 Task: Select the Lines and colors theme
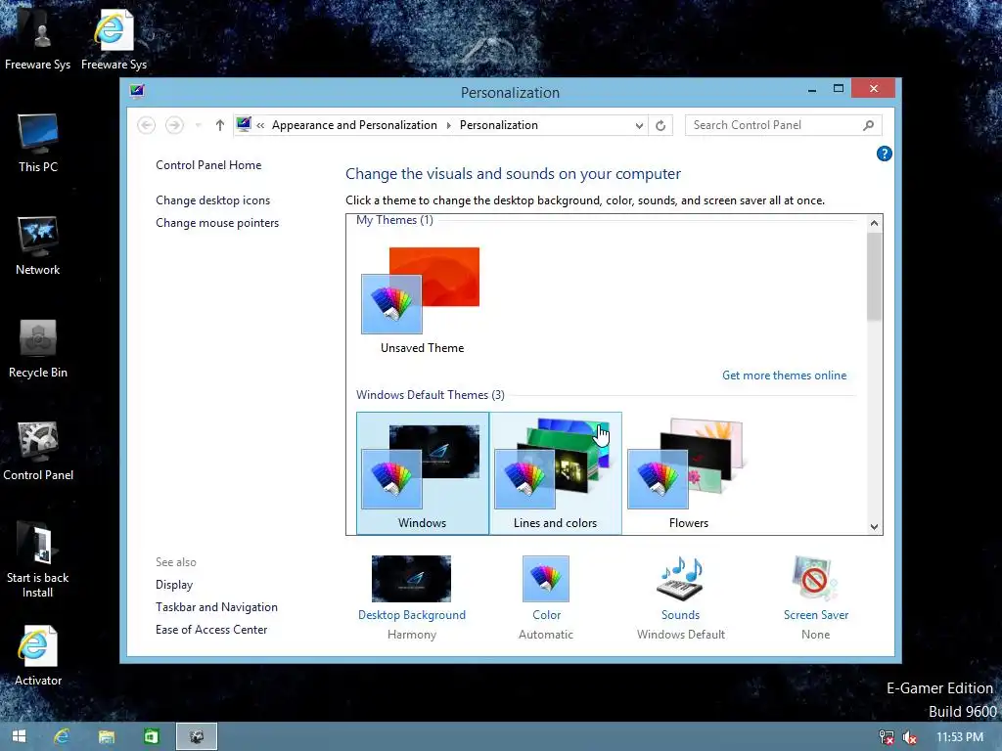pos(556,473)
